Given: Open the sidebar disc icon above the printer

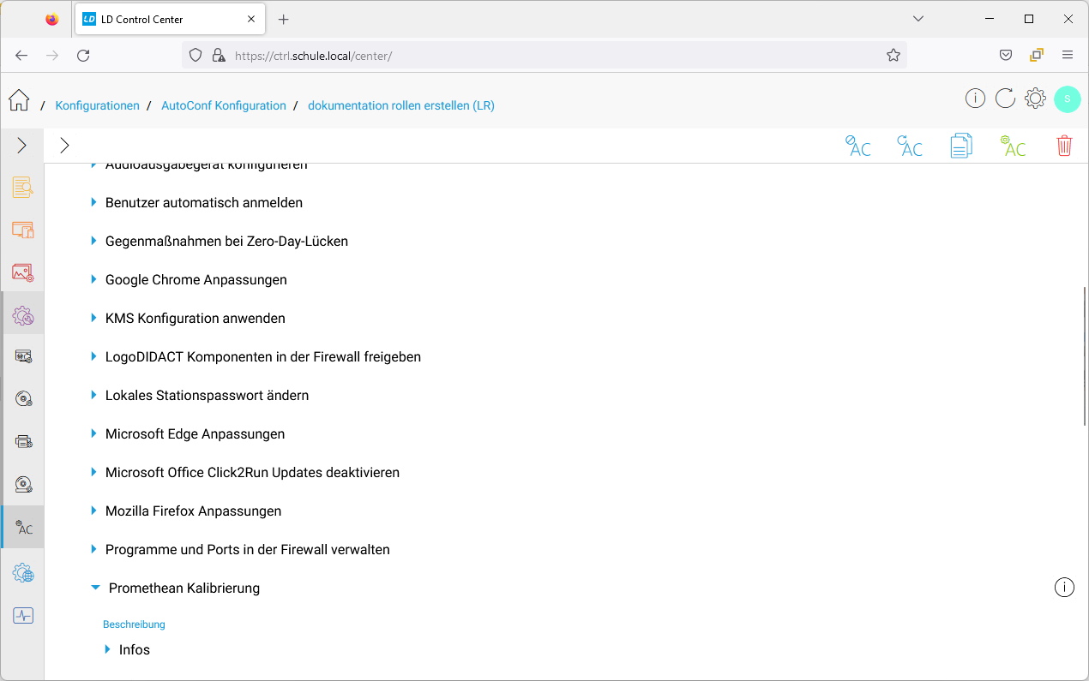Looking at the screenshot, I should click(23, 399).
